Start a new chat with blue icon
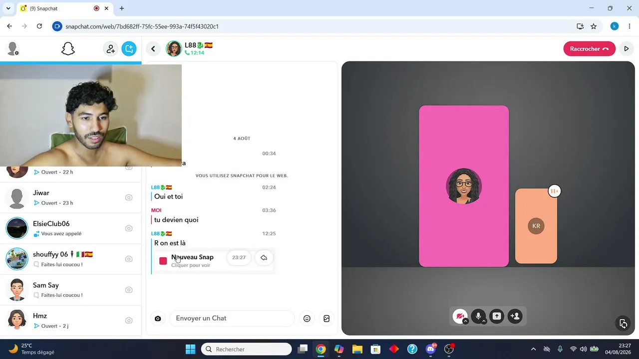 (129, 48)
